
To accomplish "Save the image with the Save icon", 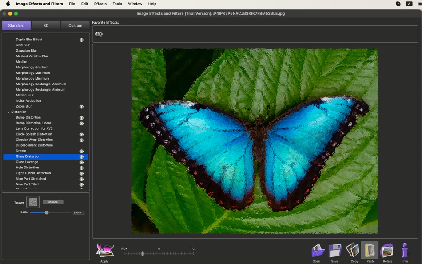I will (334, 251).
